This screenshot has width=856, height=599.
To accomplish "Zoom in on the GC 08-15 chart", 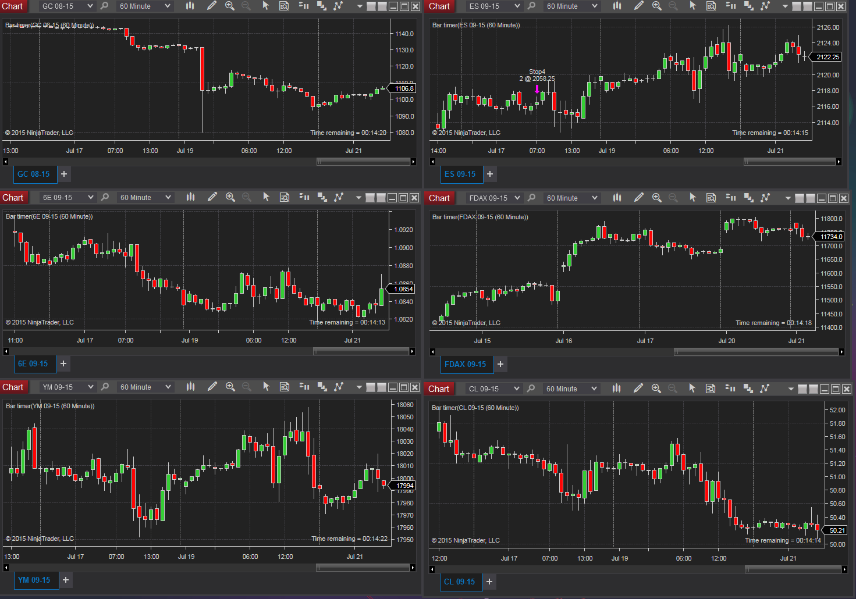I will 230,6.
